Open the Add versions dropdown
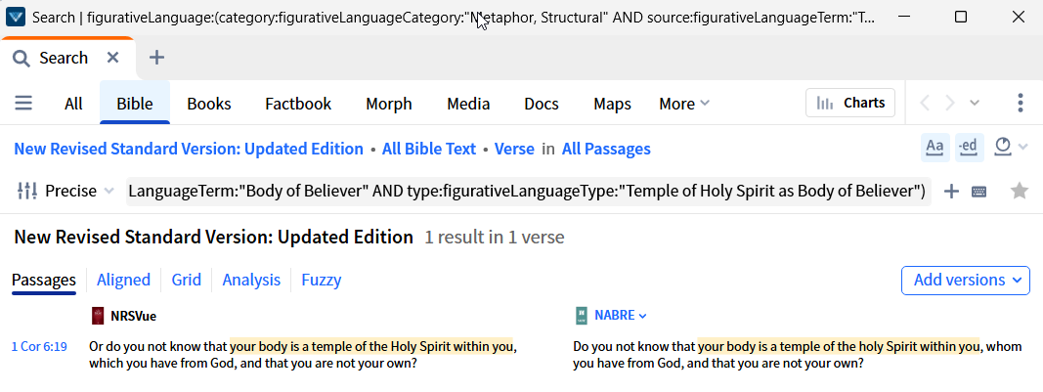Viewport: 1043px width, 392px height. [965, 281]
